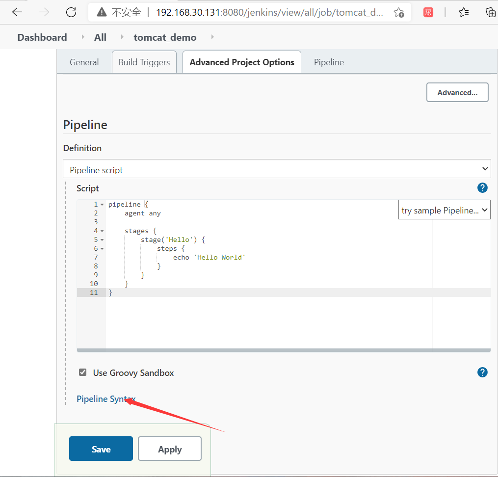Open the browser collections icon
This screenshot has height=477, width=498.
[490, 12]
